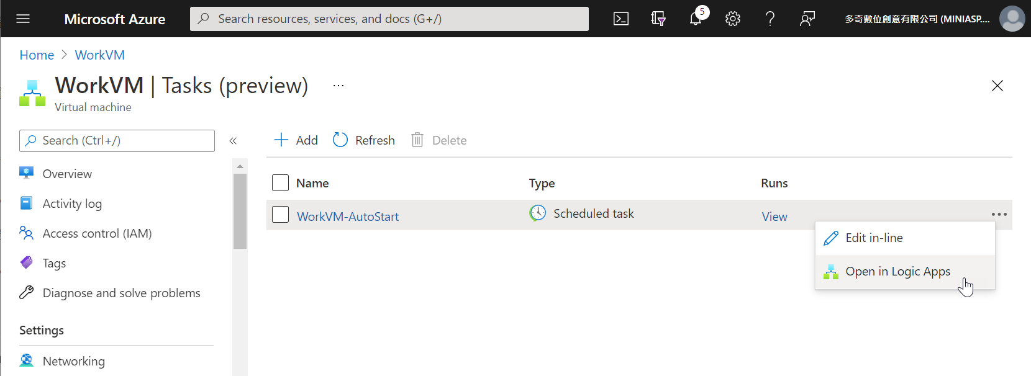Check the WorkVM-AutoStart row checkbox
Screen dimensions: 1031x376
coord(281,215)
